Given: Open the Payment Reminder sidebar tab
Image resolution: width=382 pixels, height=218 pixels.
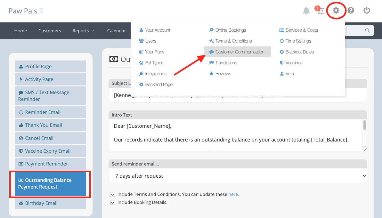Looking at the screenshot, I should point(50,164).
